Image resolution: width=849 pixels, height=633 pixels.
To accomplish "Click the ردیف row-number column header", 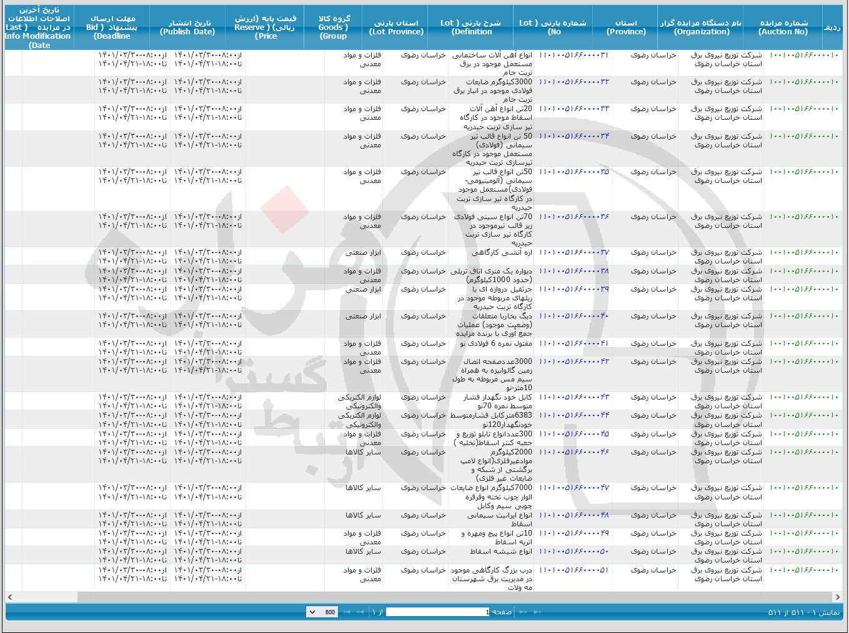I will point(832,27).
